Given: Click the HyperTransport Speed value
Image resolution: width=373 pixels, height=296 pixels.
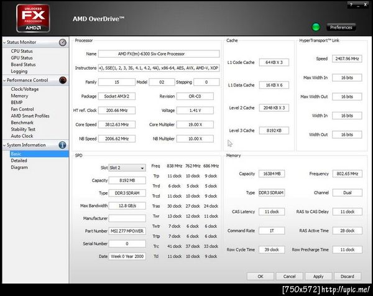Looking at the screenshot, I should pos(347,59).
